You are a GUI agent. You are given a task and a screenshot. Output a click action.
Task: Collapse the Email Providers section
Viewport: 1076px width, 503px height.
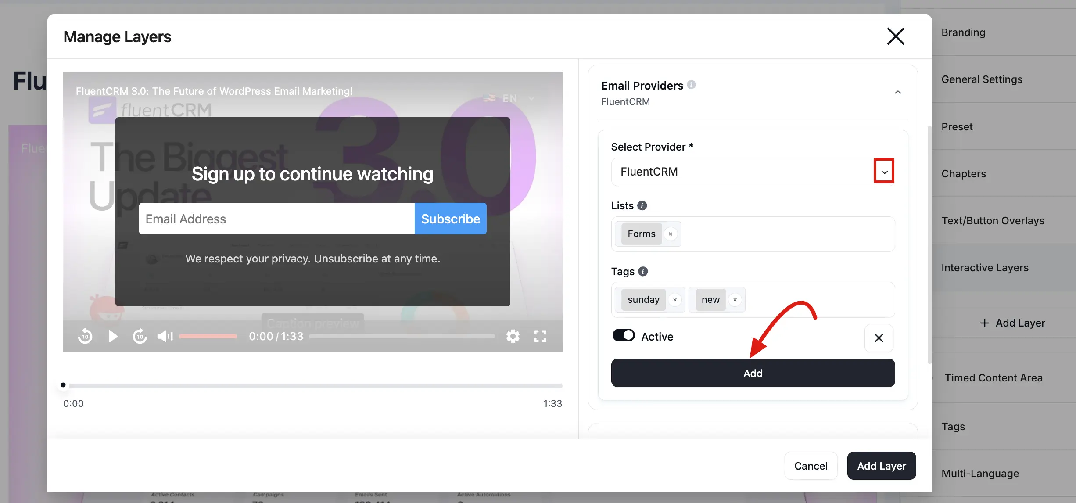click(898, 92)
